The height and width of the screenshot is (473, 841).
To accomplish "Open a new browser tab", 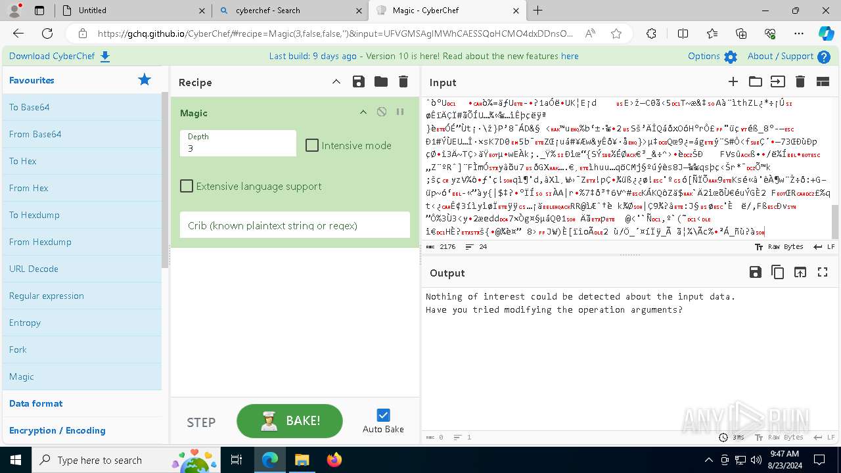I will point(538,10).
